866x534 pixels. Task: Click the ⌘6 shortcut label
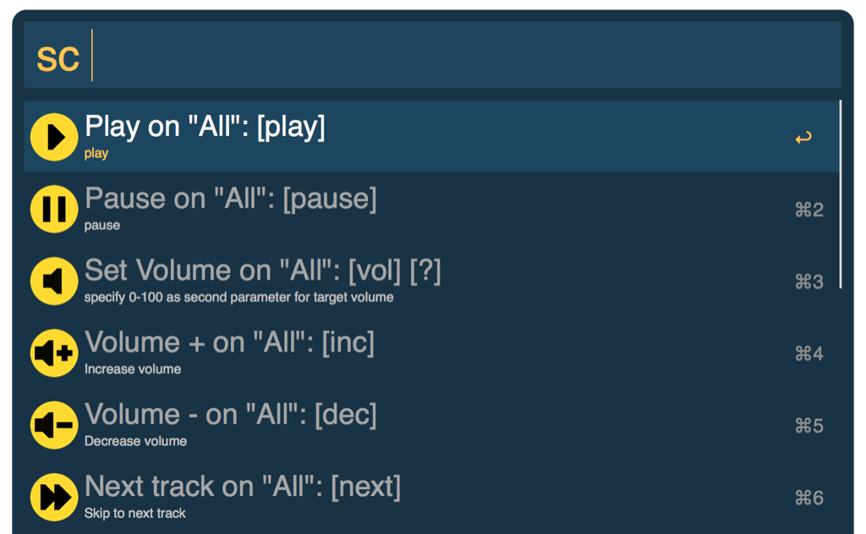[808, 498]
